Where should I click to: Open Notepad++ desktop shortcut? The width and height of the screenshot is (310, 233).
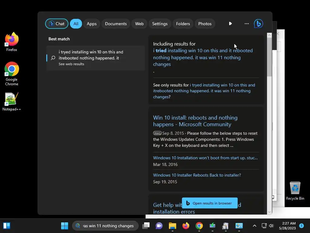[x=12, y=102]
